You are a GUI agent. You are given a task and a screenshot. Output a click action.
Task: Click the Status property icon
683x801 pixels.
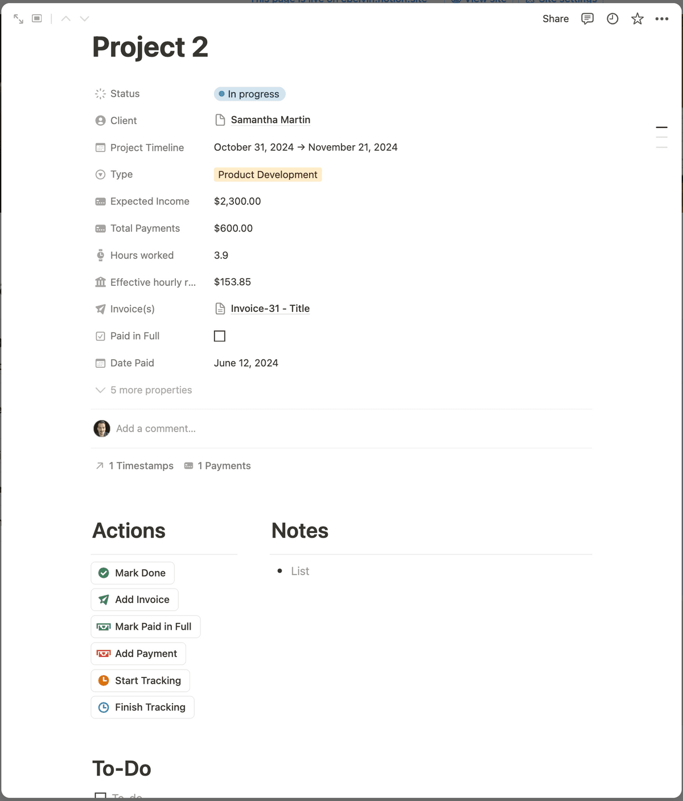click(x=100, y=94)
